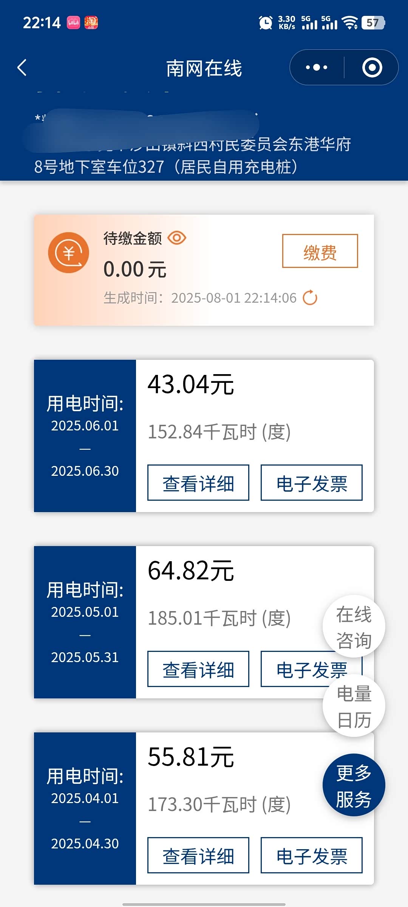The width and height of the screenshot is (408, 907).
Task: Open e-invoice for April 2025 bill
Action: [x=311, y=855]
